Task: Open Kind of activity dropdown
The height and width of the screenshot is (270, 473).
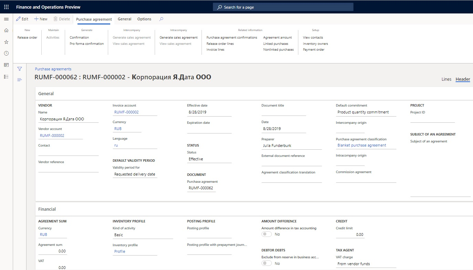Action: coord(143,235)
